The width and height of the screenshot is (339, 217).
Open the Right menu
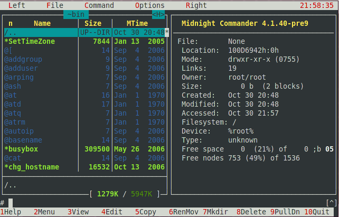(x=196, y=5)
